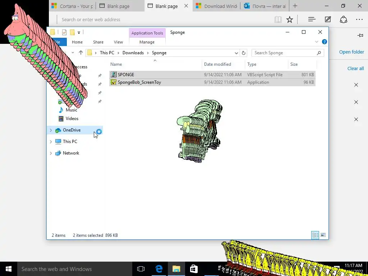The height and width of the screenshot is (276, 368).
Task: Click the Edge web address bar
Action: pos(164,19)
